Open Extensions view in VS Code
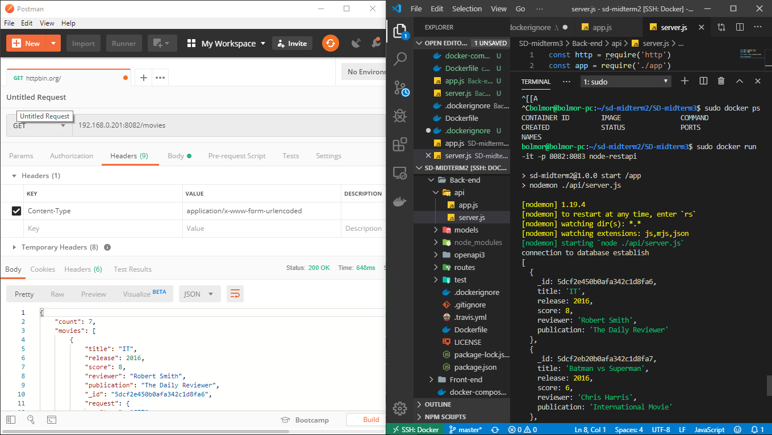This screenshot has width=772, height=435. pos(400,144)
